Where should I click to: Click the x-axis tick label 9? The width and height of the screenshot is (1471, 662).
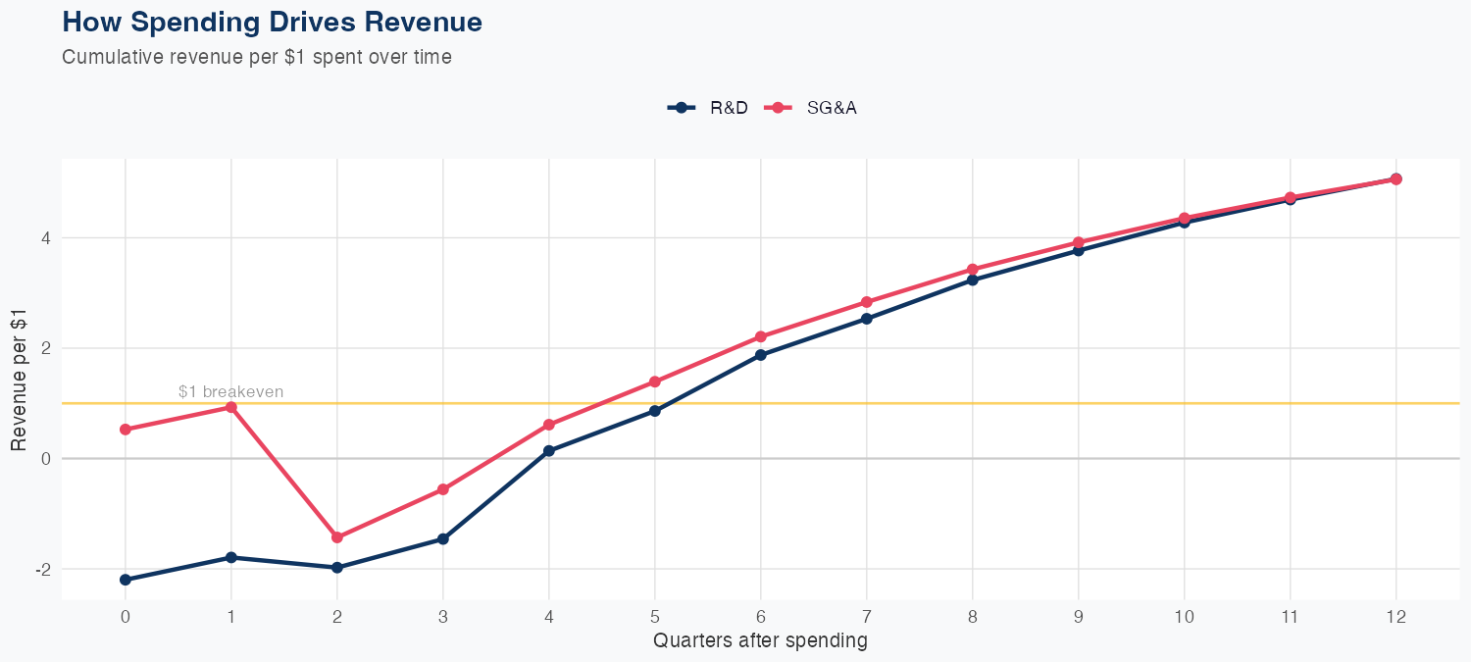[x=1079, y=617]
